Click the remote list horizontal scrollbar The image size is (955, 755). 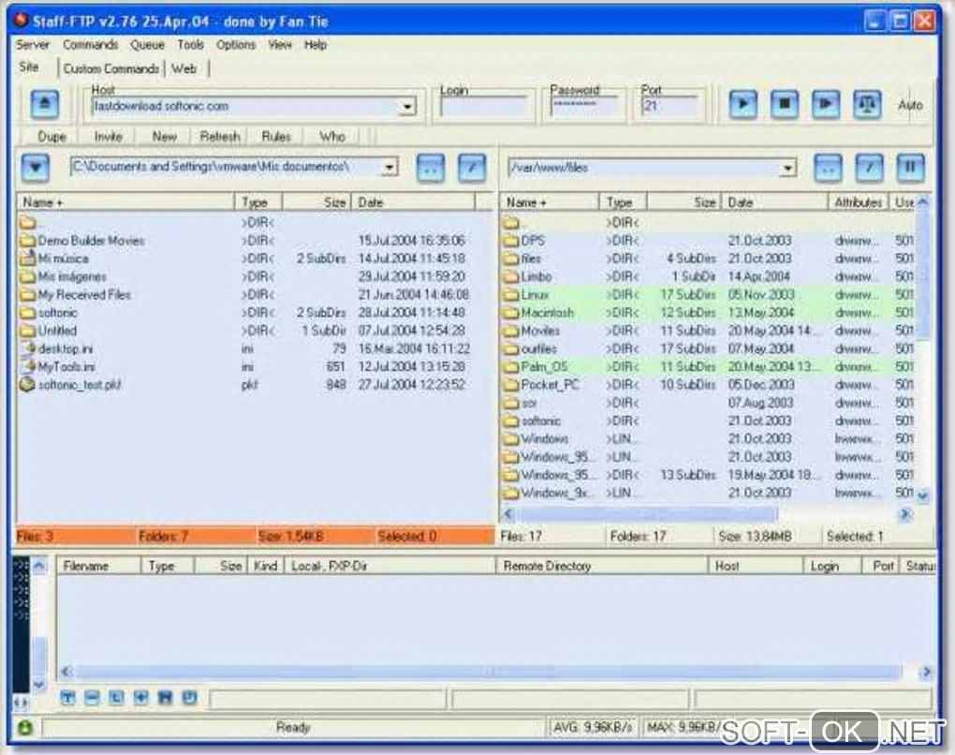point(646,514)
